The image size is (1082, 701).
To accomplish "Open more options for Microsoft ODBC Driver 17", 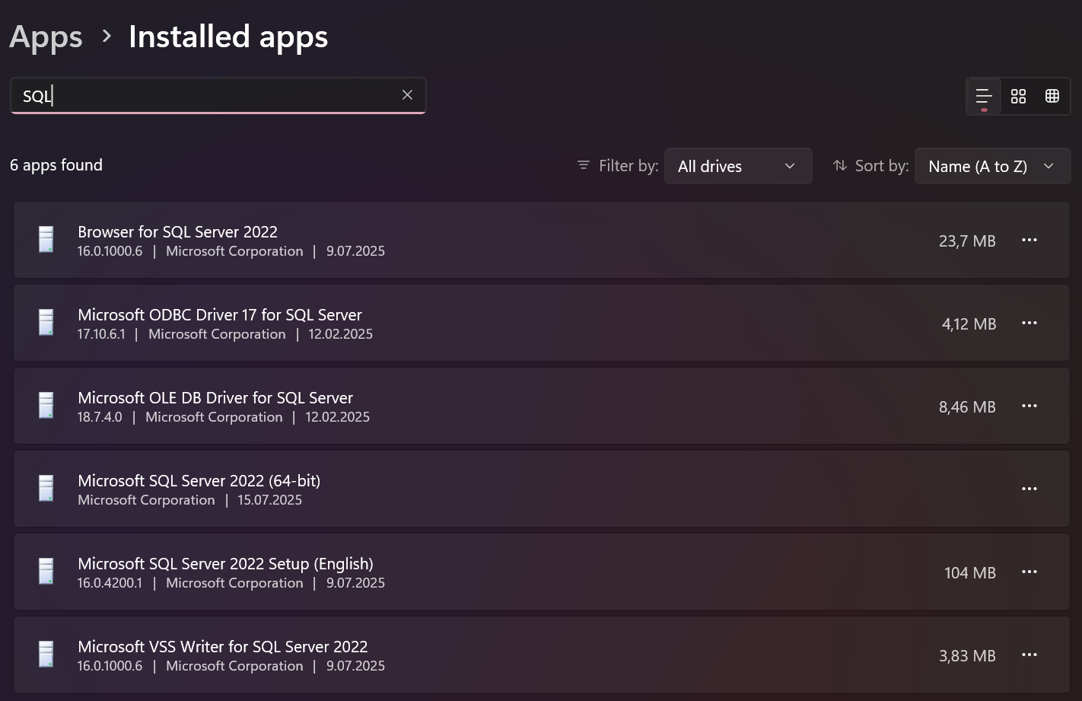I will click(x=1029, y=323).
